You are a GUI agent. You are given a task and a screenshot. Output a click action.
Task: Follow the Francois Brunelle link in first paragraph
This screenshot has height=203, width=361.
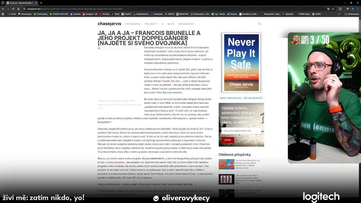coord(173,48)
